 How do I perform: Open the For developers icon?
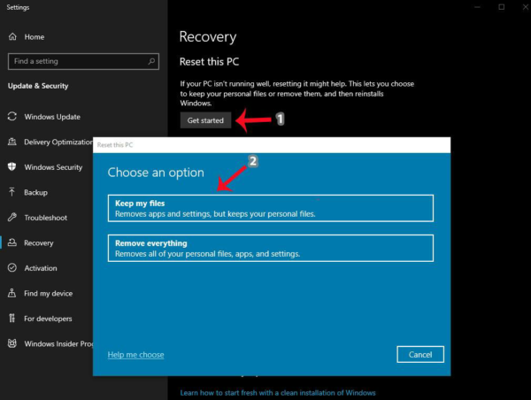[x=13, y=319]
